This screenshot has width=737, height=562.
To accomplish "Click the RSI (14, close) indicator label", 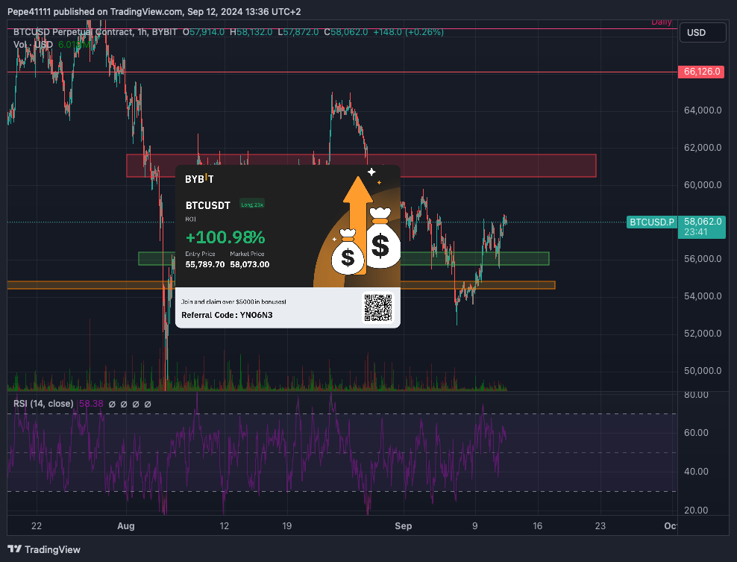I will point(43,404).
